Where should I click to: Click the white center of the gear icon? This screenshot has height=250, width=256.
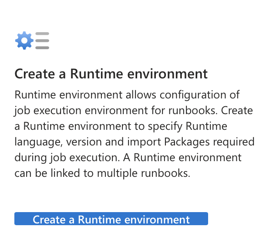tap(24, 41)
